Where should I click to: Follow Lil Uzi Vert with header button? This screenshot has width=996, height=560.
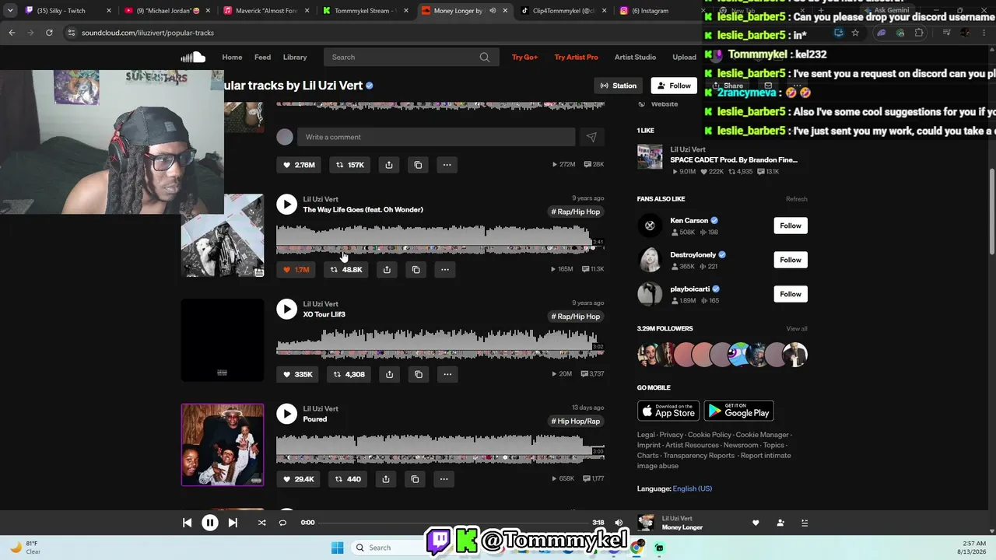tap(674, 86)
